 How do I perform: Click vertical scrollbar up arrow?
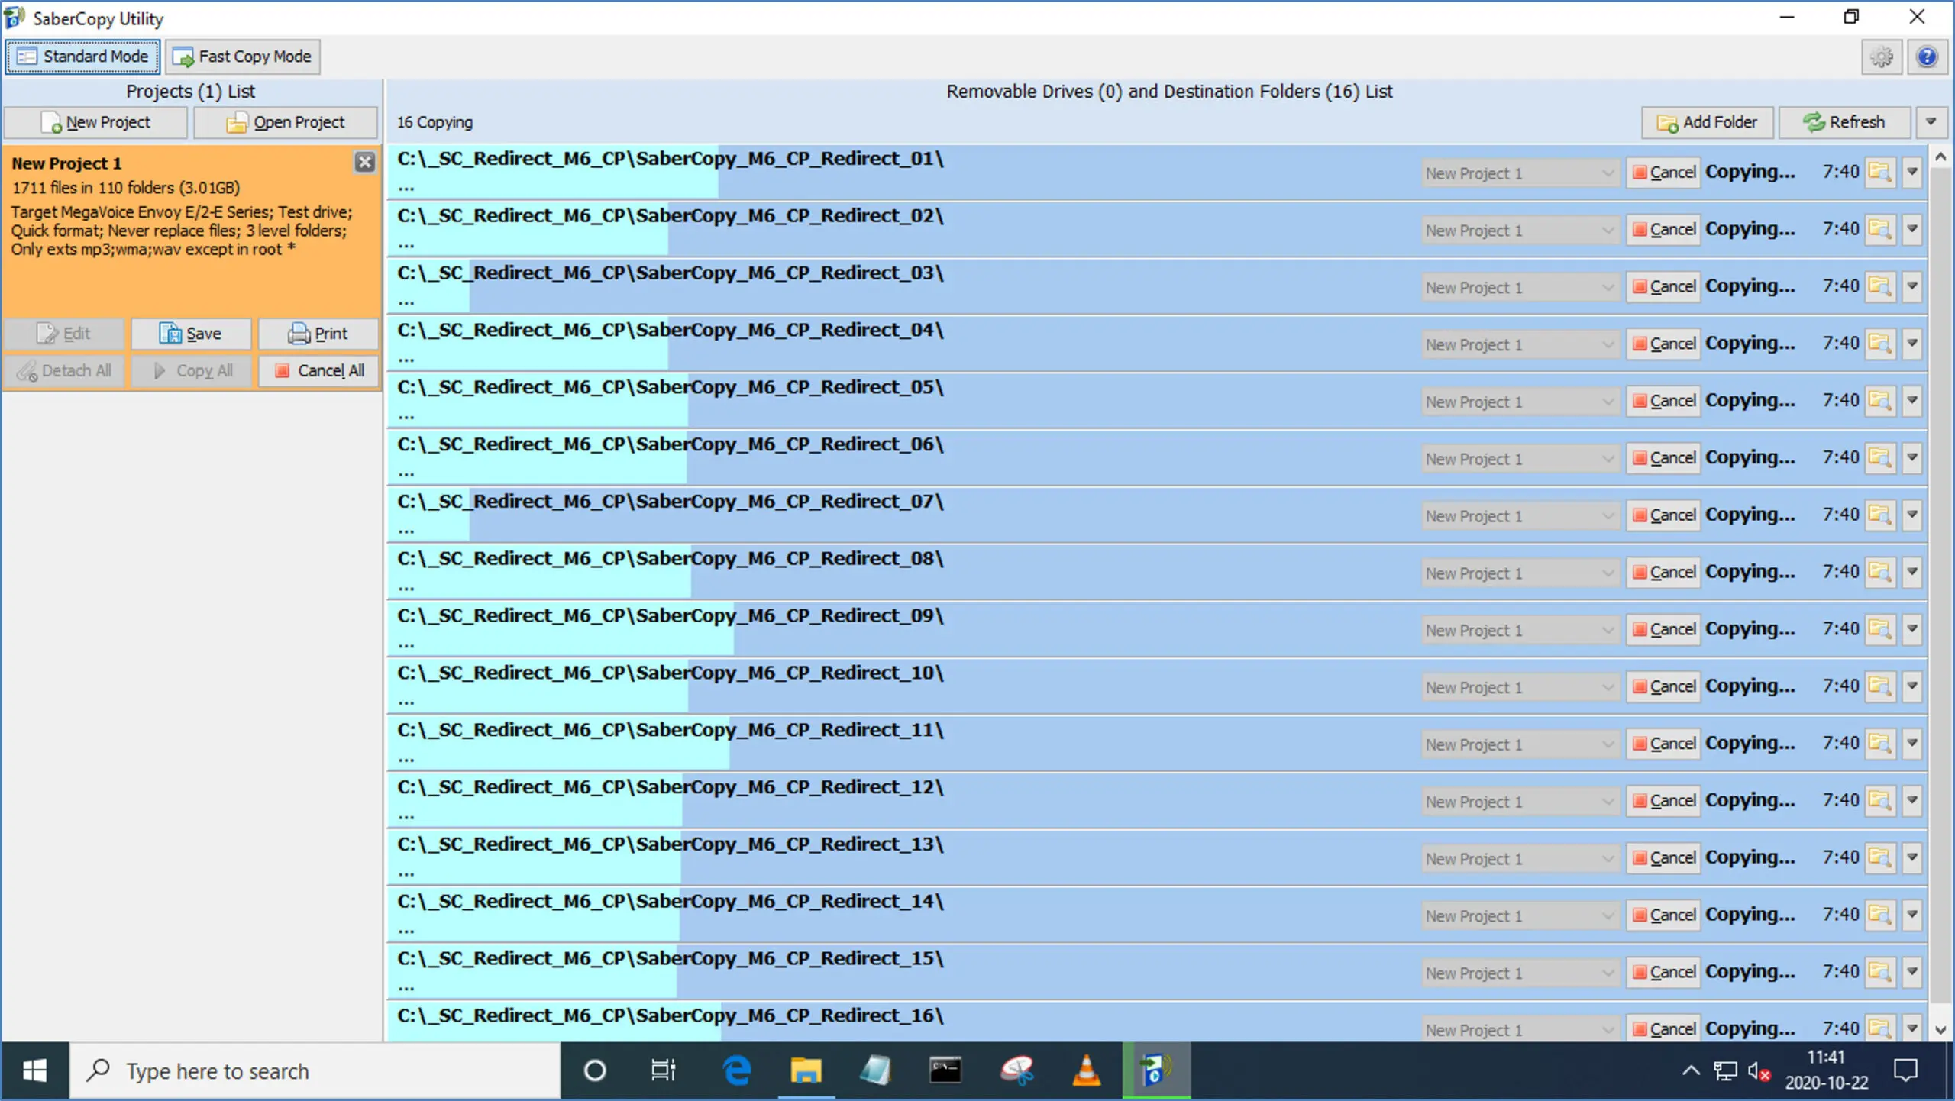pos(1940,157)
